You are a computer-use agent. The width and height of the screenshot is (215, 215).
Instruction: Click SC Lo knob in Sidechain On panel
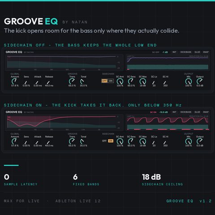154,142
